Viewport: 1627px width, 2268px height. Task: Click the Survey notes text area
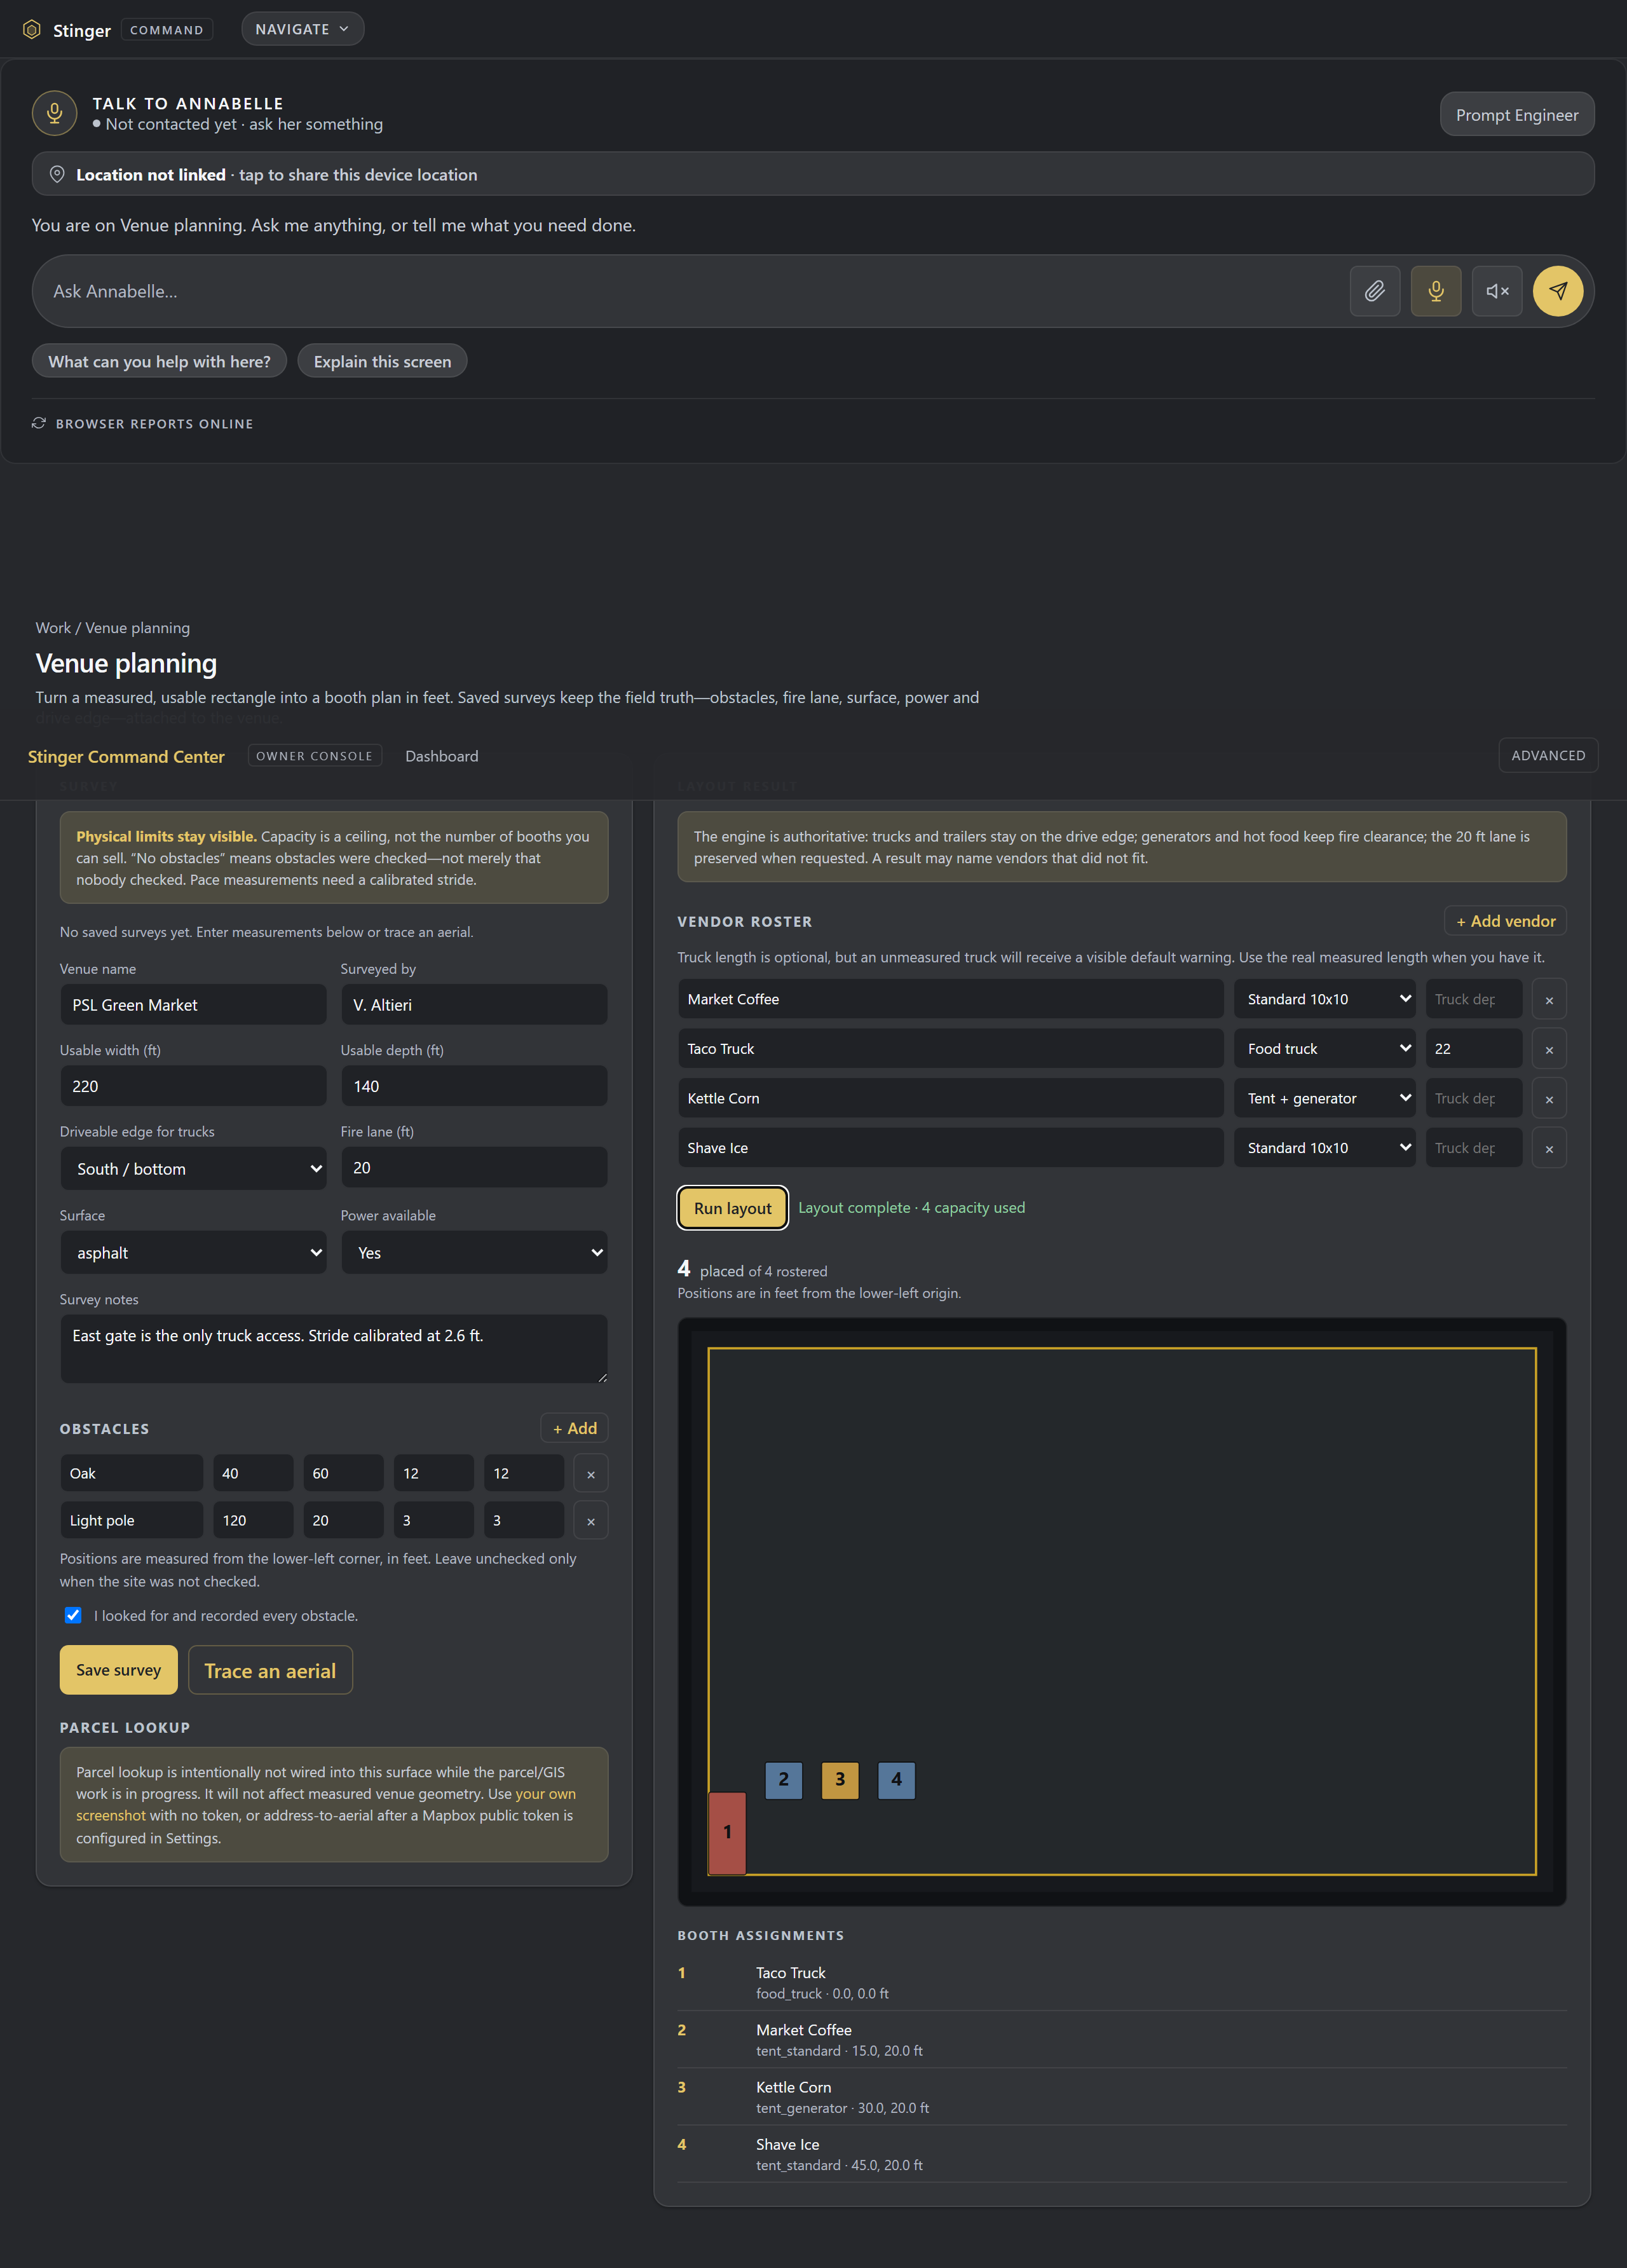[334, 1349]
